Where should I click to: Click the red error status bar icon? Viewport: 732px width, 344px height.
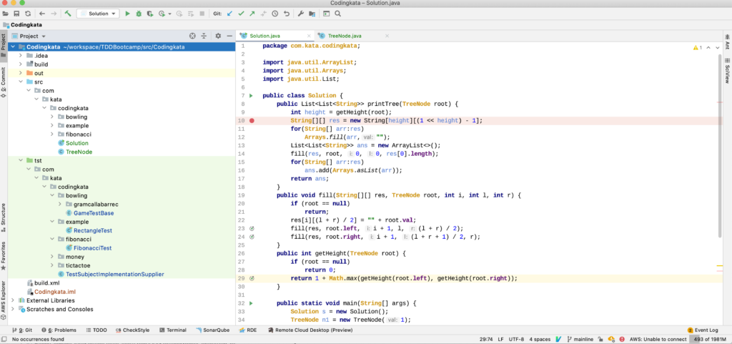pyautogui.click(x=621, y=339)
